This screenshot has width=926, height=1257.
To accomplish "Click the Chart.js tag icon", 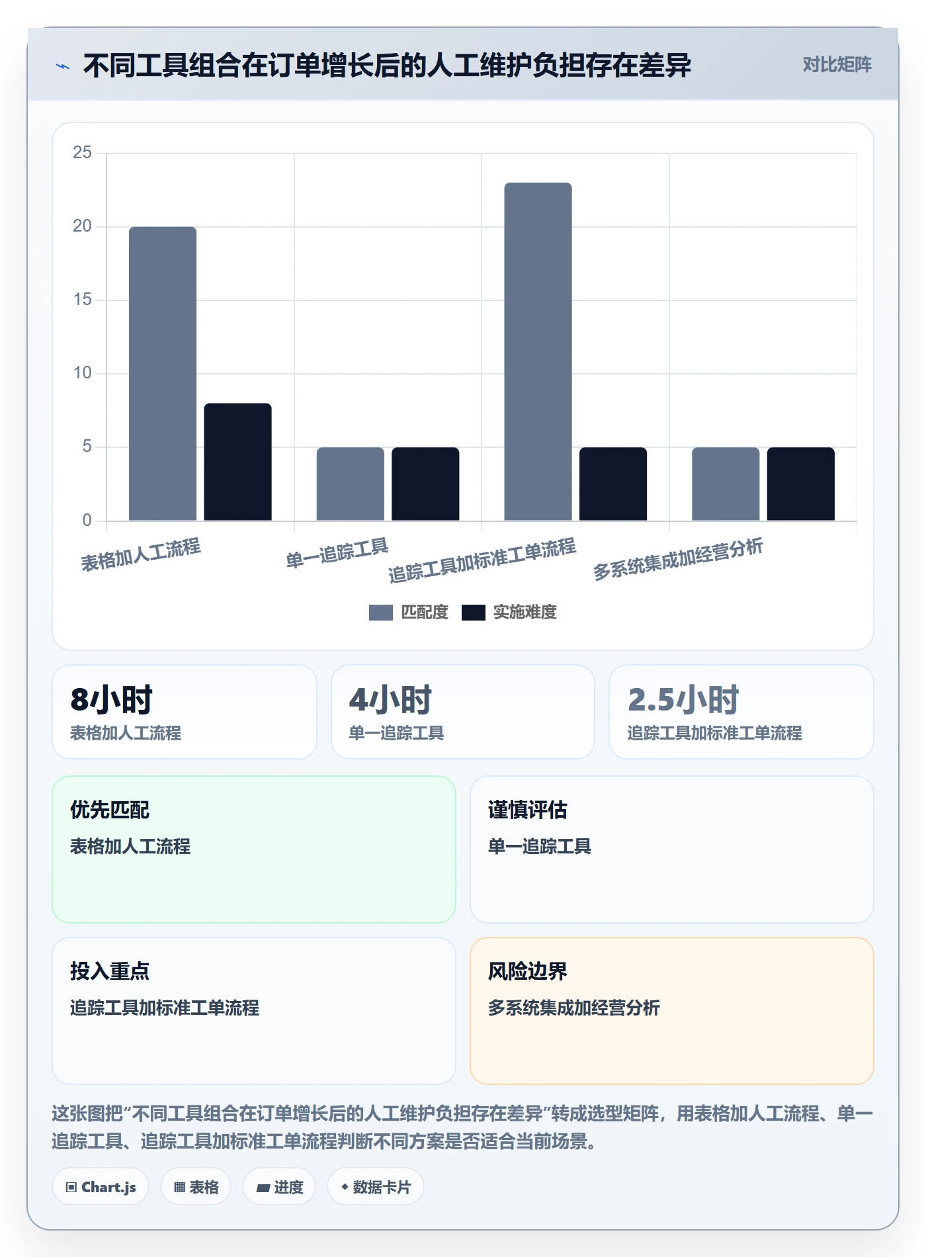I will point(71,1188).
